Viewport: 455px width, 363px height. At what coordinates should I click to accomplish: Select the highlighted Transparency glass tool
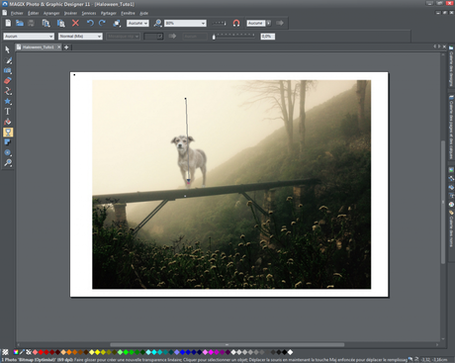[8, 133]
